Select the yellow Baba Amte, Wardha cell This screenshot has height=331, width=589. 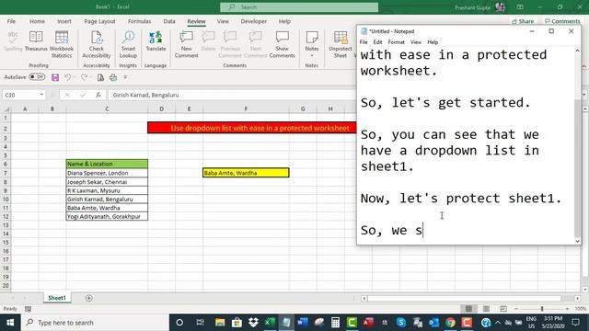[246, 173]
